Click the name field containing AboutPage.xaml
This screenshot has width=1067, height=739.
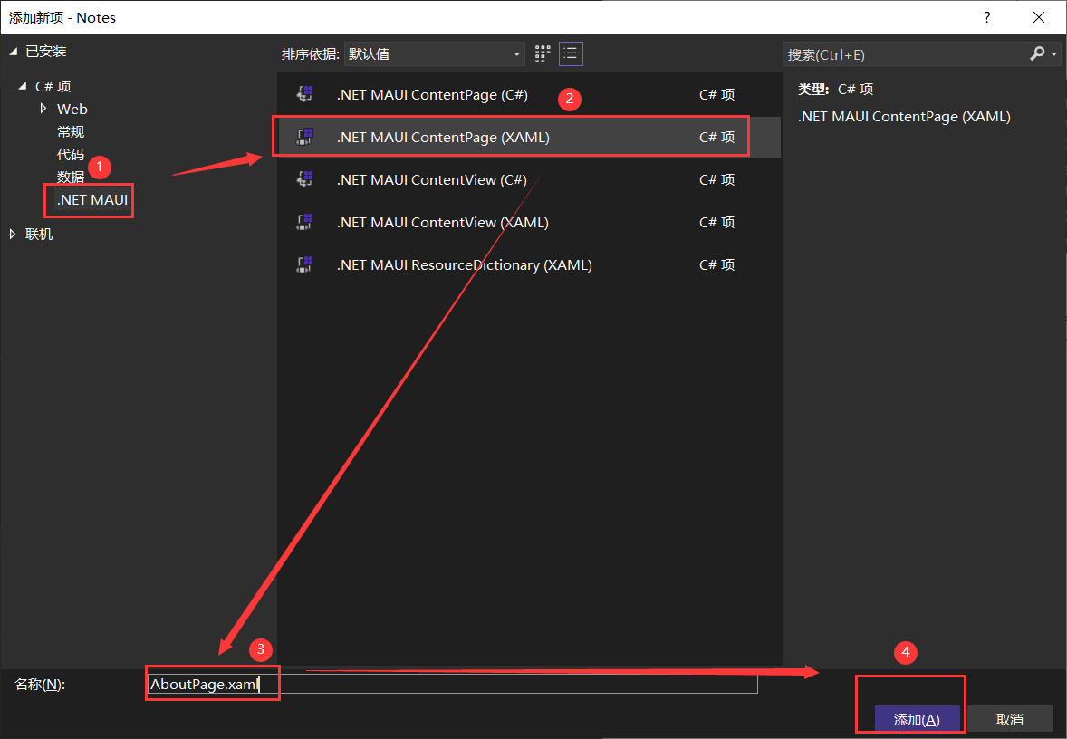click(453, 685)
